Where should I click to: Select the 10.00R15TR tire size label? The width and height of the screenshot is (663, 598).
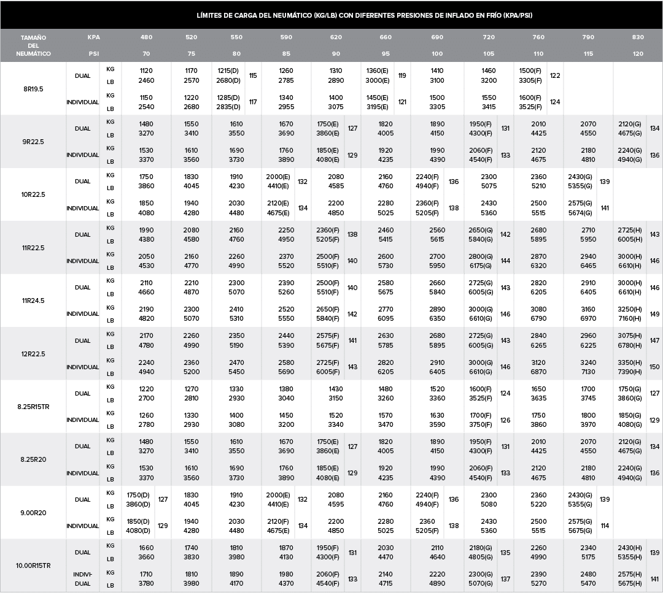[33, 565]
